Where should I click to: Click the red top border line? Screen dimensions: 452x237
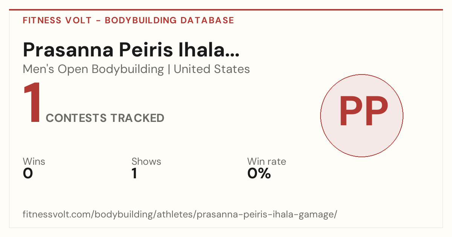point(226,10)
